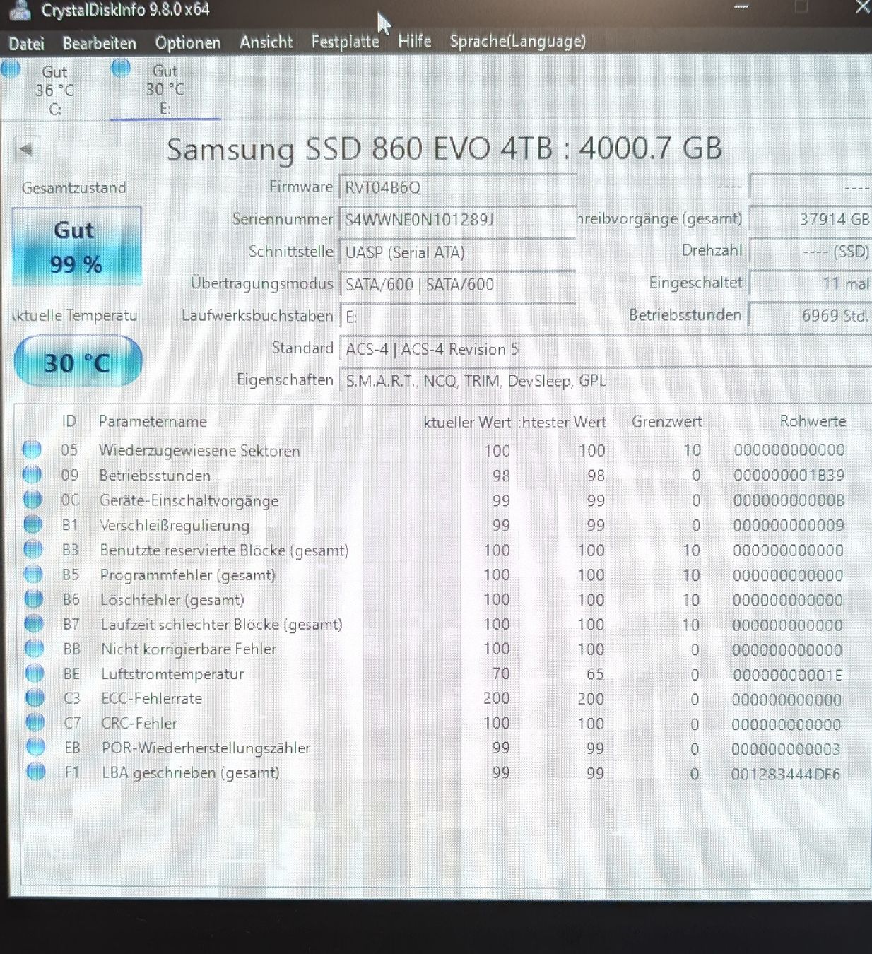Click the status orb for Luftstromtemperatur
The height and width of the screenshot is (954, 872).
tap(35, 673)
